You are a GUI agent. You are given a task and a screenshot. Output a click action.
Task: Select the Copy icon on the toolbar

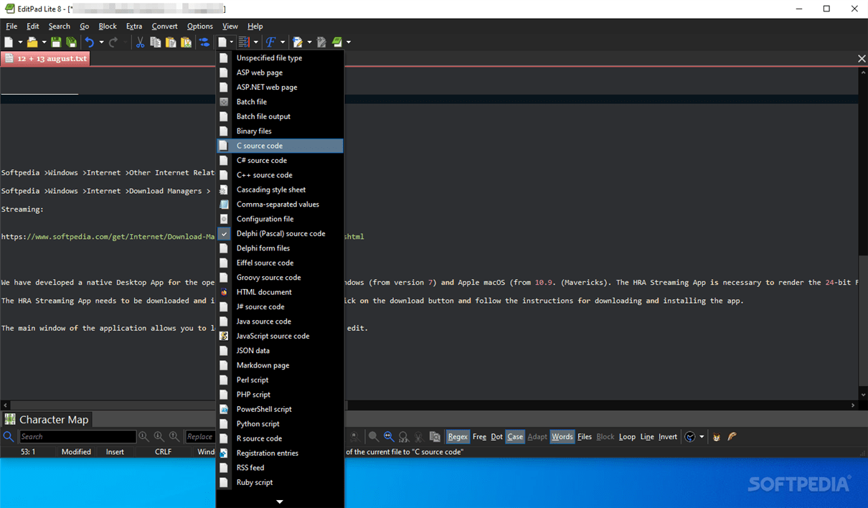[156, 42]
